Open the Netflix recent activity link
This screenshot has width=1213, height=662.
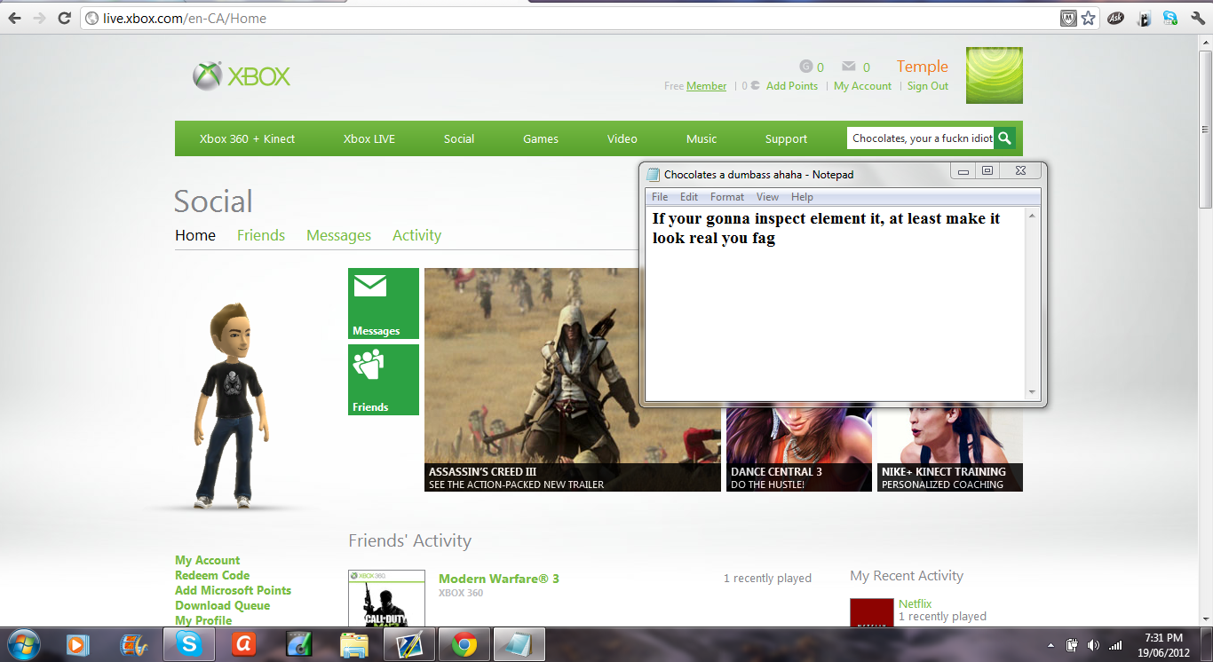(916, 603)
